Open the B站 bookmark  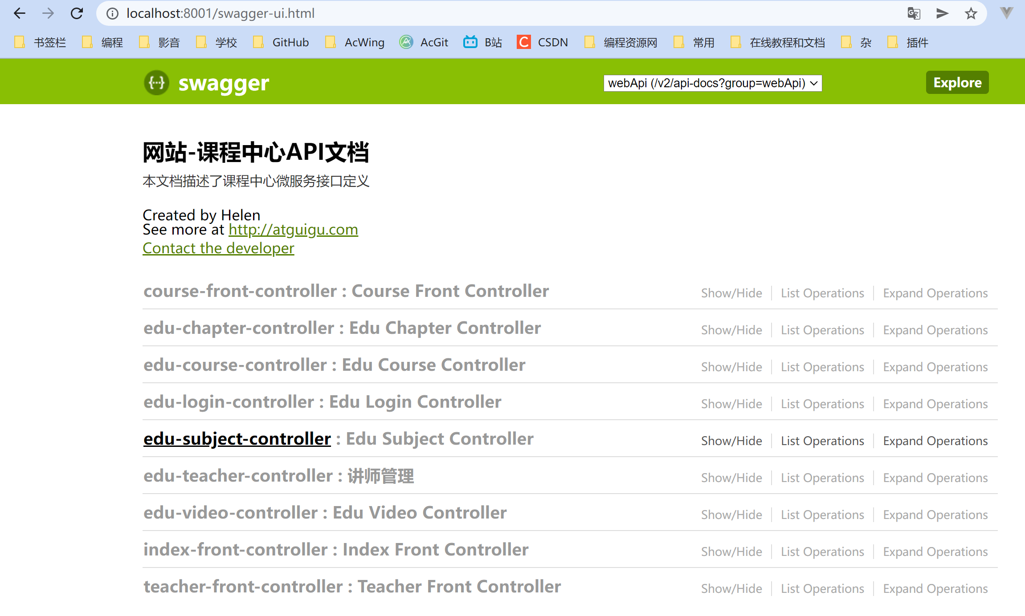click(x=483, y=42)
